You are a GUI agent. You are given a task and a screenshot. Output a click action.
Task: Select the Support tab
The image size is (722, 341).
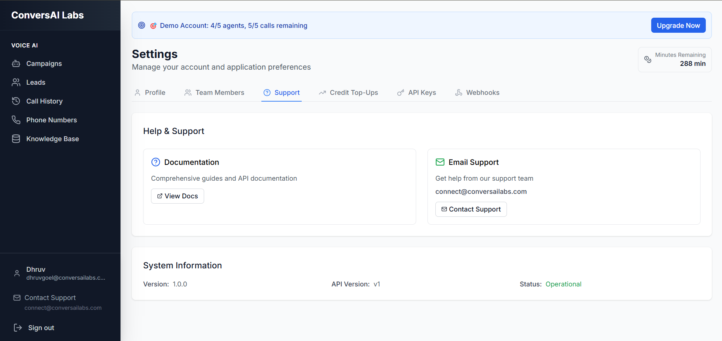pyautogui.click(x=282, y=93)
